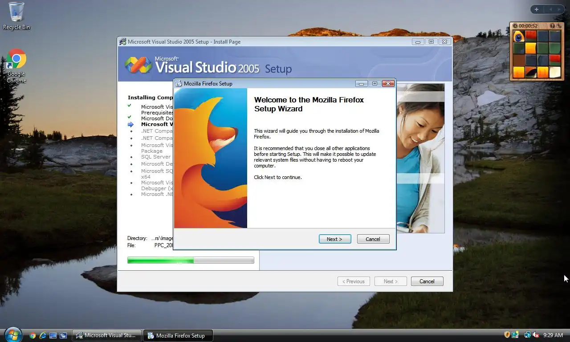Click Next in the Firefox Setup wizard
The width and height of the screenshot is (570, 342).
tap(335, 239)
